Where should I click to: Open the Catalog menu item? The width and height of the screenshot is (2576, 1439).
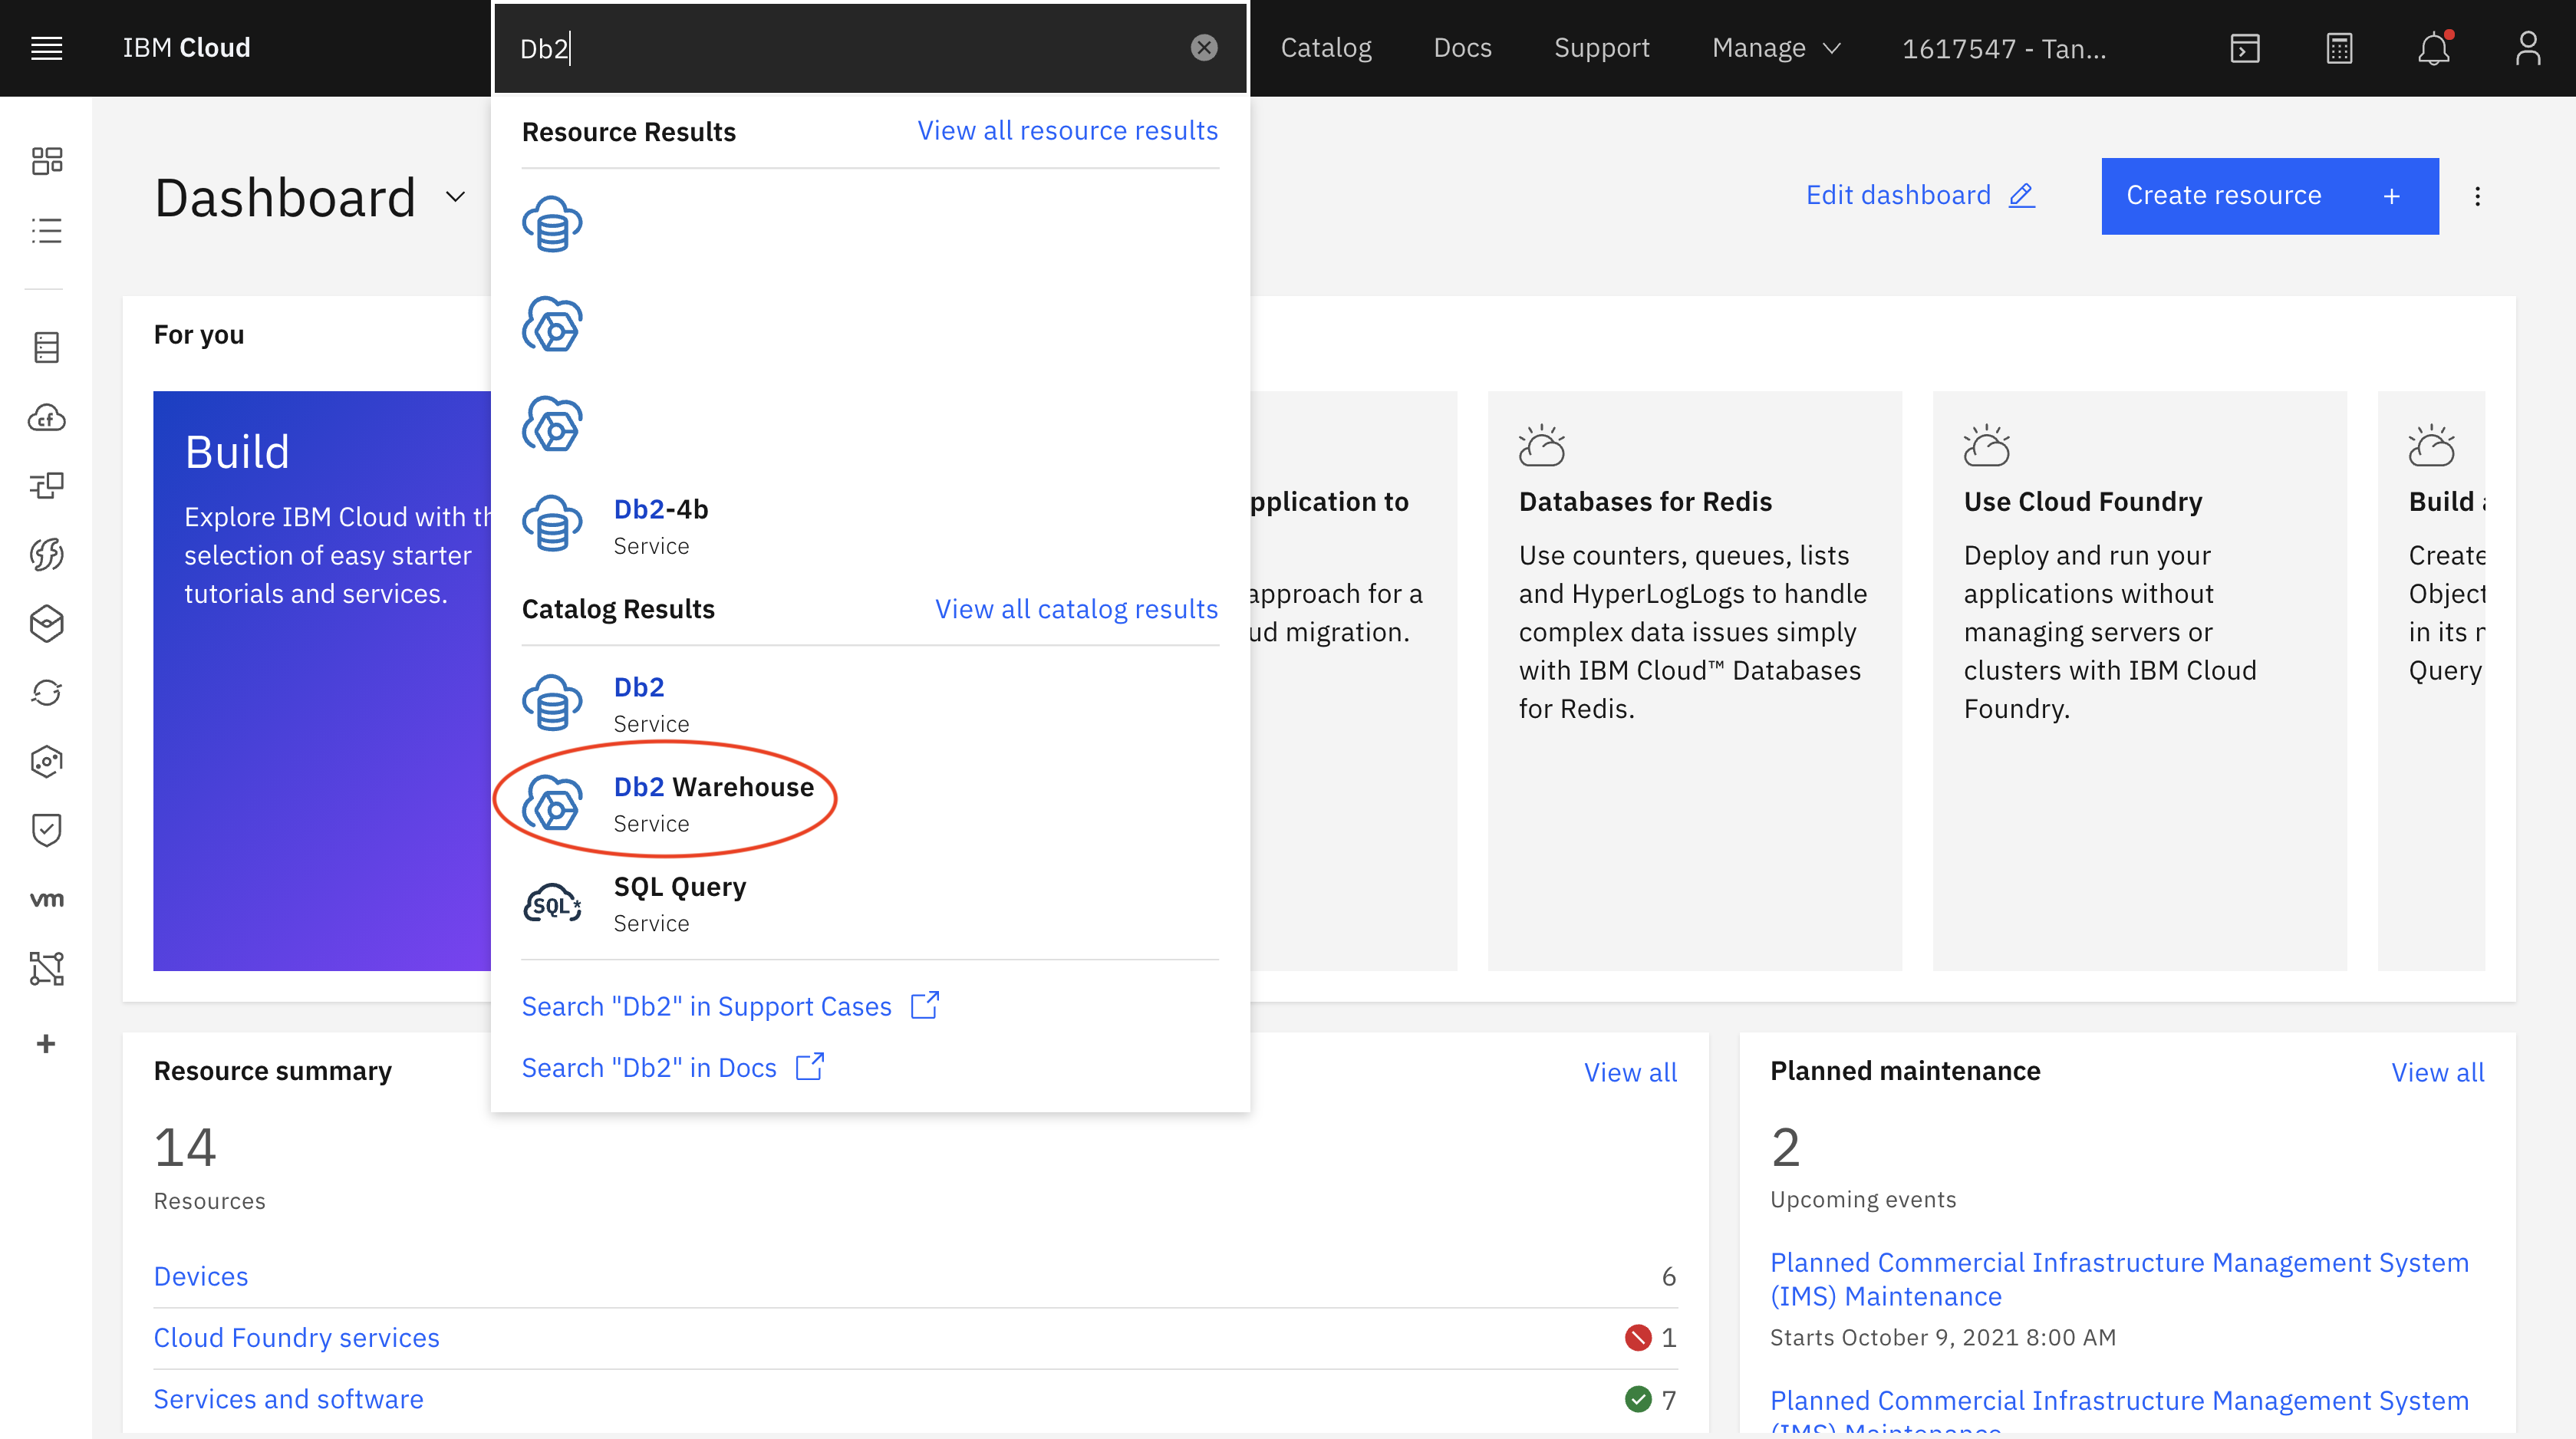pyautogui.click(x=1325, y=48)
